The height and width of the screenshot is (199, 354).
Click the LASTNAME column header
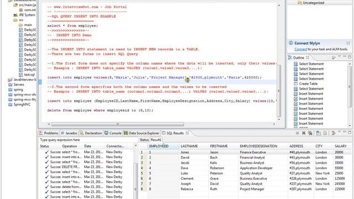click(x=194, y=146)
